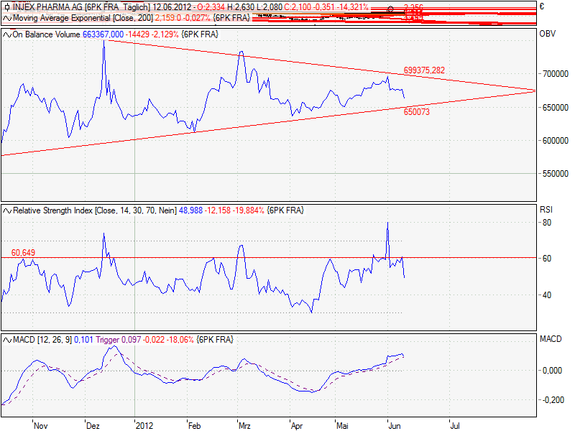Select the Relative Strength Index label
The height and width of the screenshot is (431, 575).
(52, 210)
